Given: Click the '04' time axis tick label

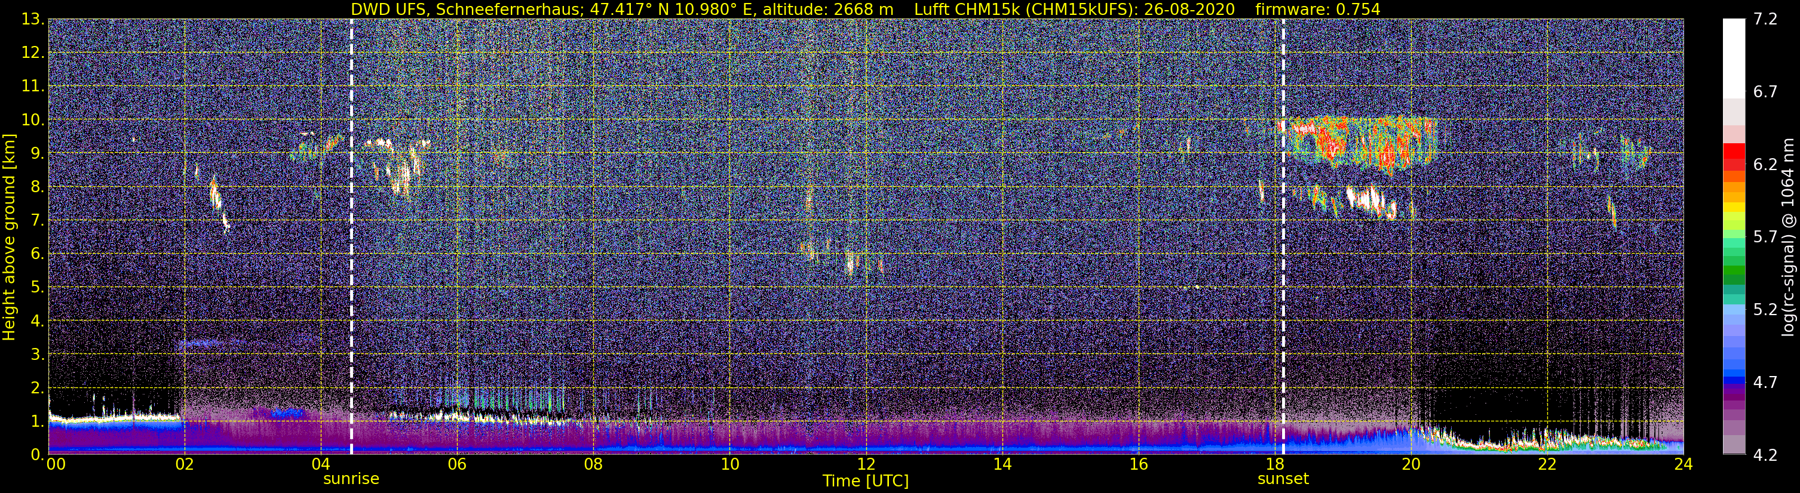Looking at the screenshot, I should click(x=320, y=465).
